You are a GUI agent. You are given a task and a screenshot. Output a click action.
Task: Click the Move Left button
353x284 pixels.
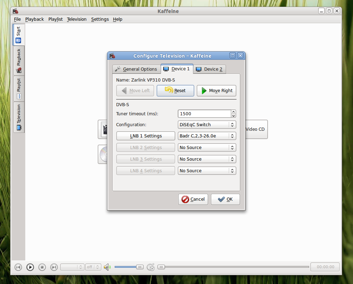135,91
